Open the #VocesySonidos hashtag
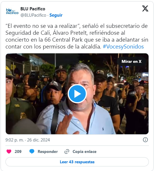 point(123,47)
